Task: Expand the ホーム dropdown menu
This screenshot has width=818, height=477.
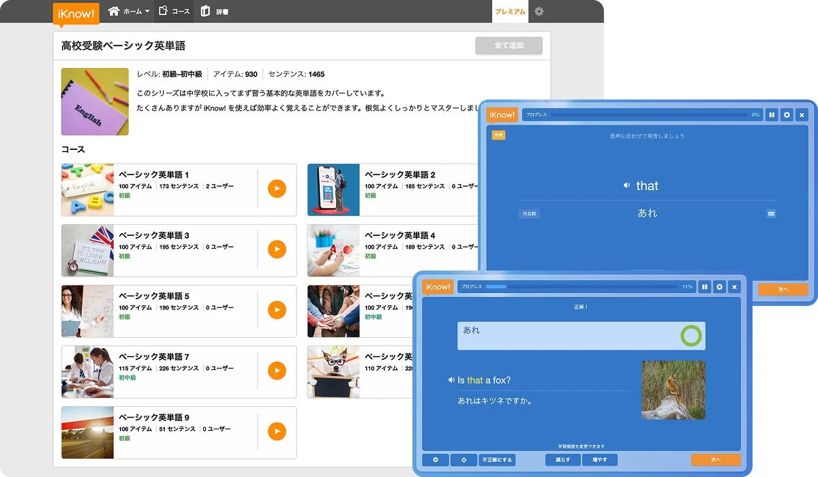Action: click(x=136, y=11)
